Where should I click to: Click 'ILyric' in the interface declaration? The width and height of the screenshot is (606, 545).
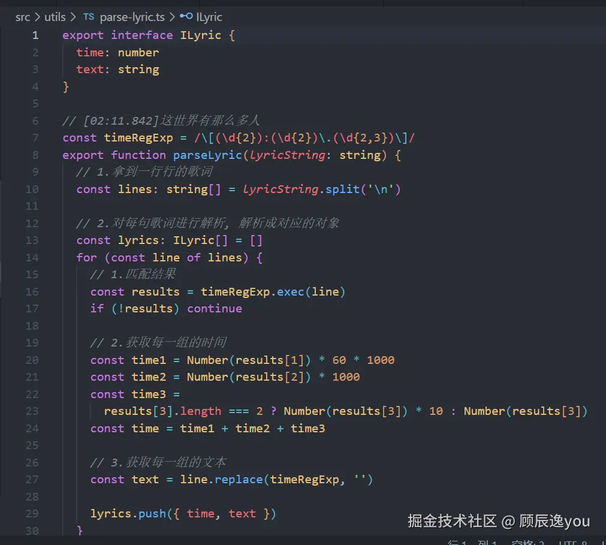(201, 35)
